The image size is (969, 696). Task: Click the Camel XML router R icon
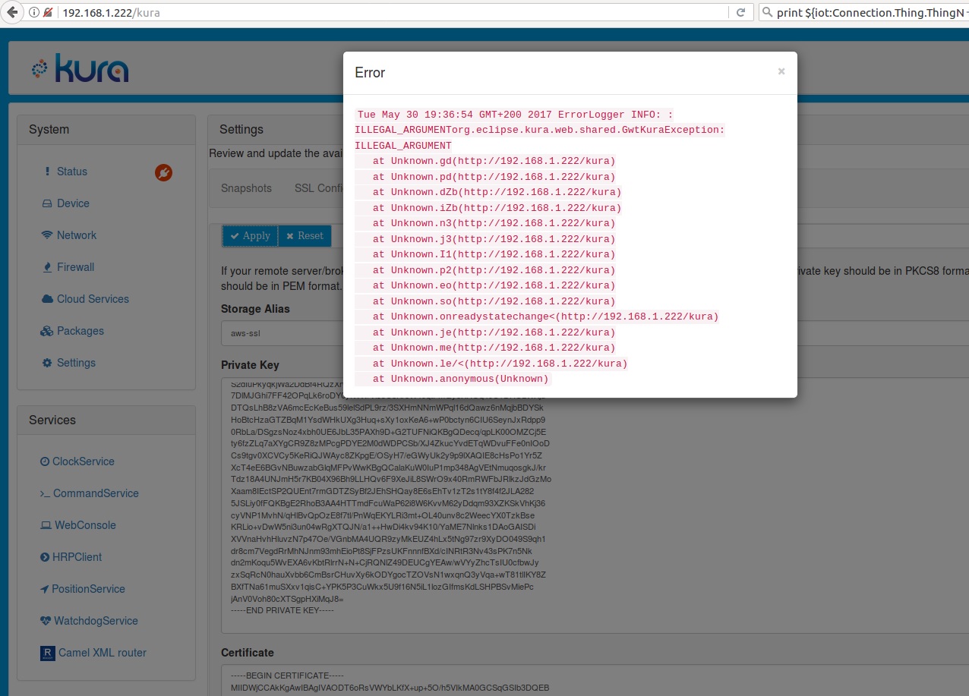[46, 653]
